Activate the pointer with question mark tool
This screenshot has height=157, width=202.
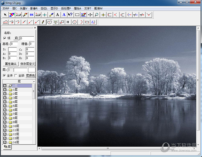(x=70, y=15)
